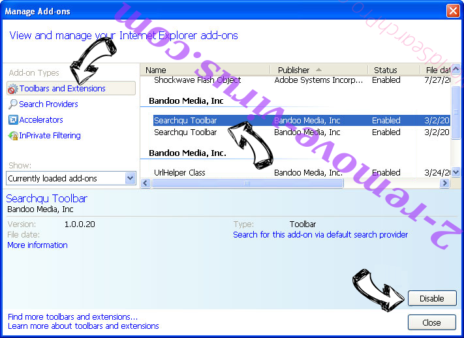Screen dimensions: 464x338
Task: Click Adobe Systems Incorp... publisher cell
Action: 318,80
